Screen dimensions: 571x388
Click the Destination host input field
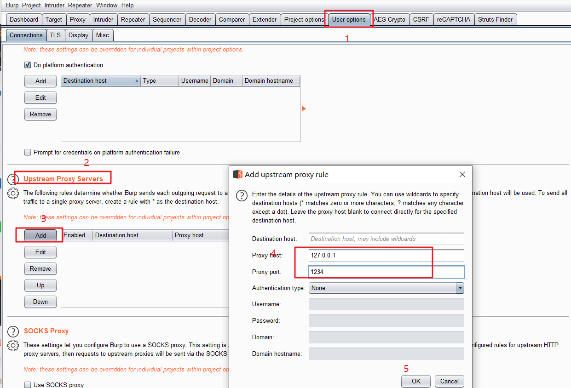386,239
